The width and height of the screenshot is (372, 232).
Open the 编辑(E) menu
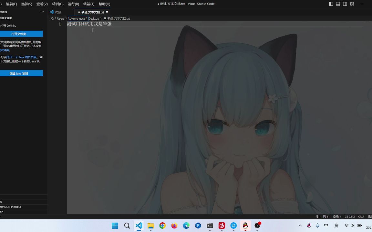[x=11, y=4]
